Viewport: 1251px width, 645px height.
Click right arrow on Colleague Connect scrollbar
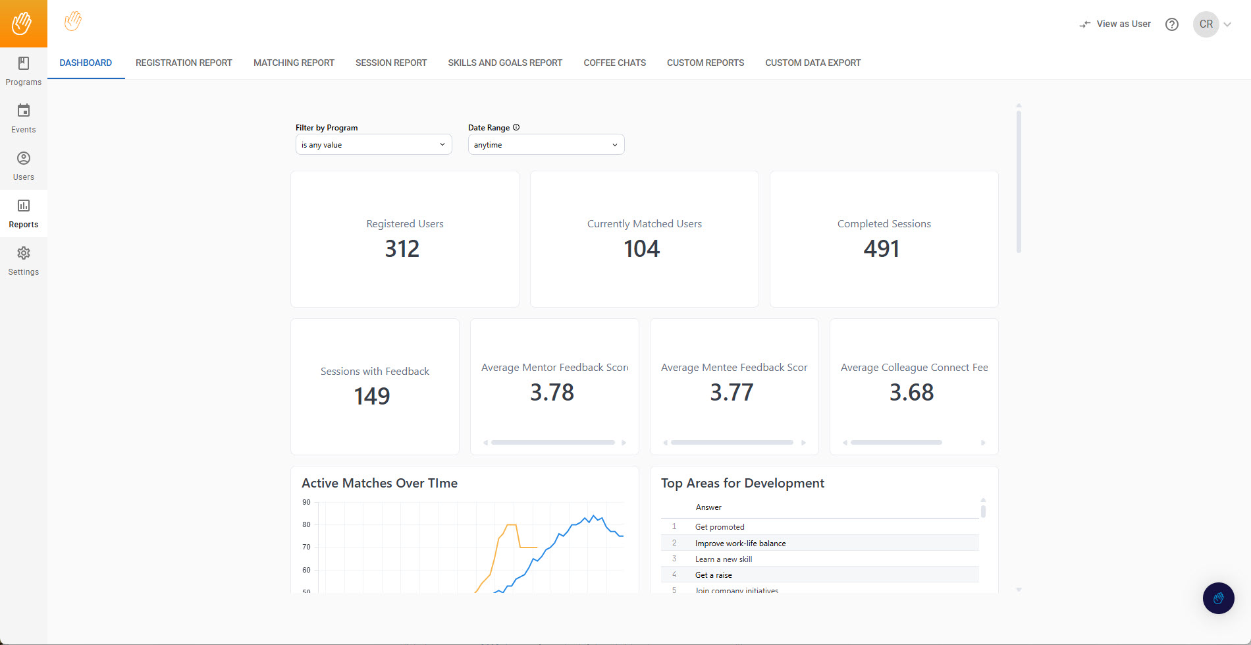[983, 443]
